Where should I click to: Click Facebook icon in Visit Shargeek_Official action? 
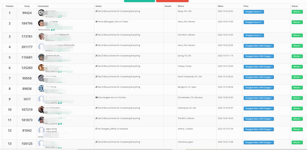96,129
